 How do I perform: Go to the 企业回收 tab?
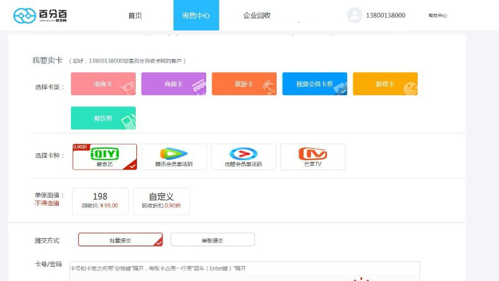pyautogui.click(x=257, y=16)
